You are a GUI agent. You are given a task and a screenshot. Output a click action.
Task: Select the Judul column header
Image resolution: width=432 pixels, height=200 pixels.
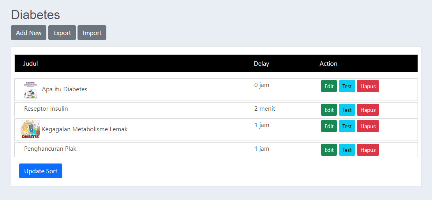coord(30,63)
